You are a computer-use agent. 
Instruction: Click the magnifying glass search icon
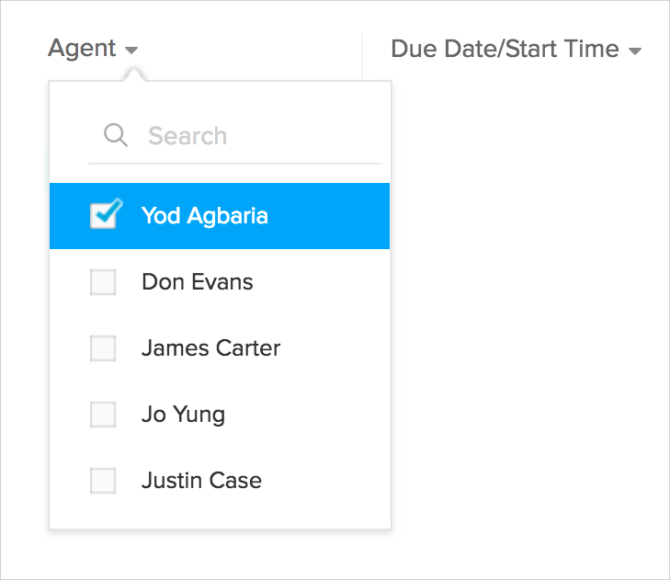click(115, 136)
